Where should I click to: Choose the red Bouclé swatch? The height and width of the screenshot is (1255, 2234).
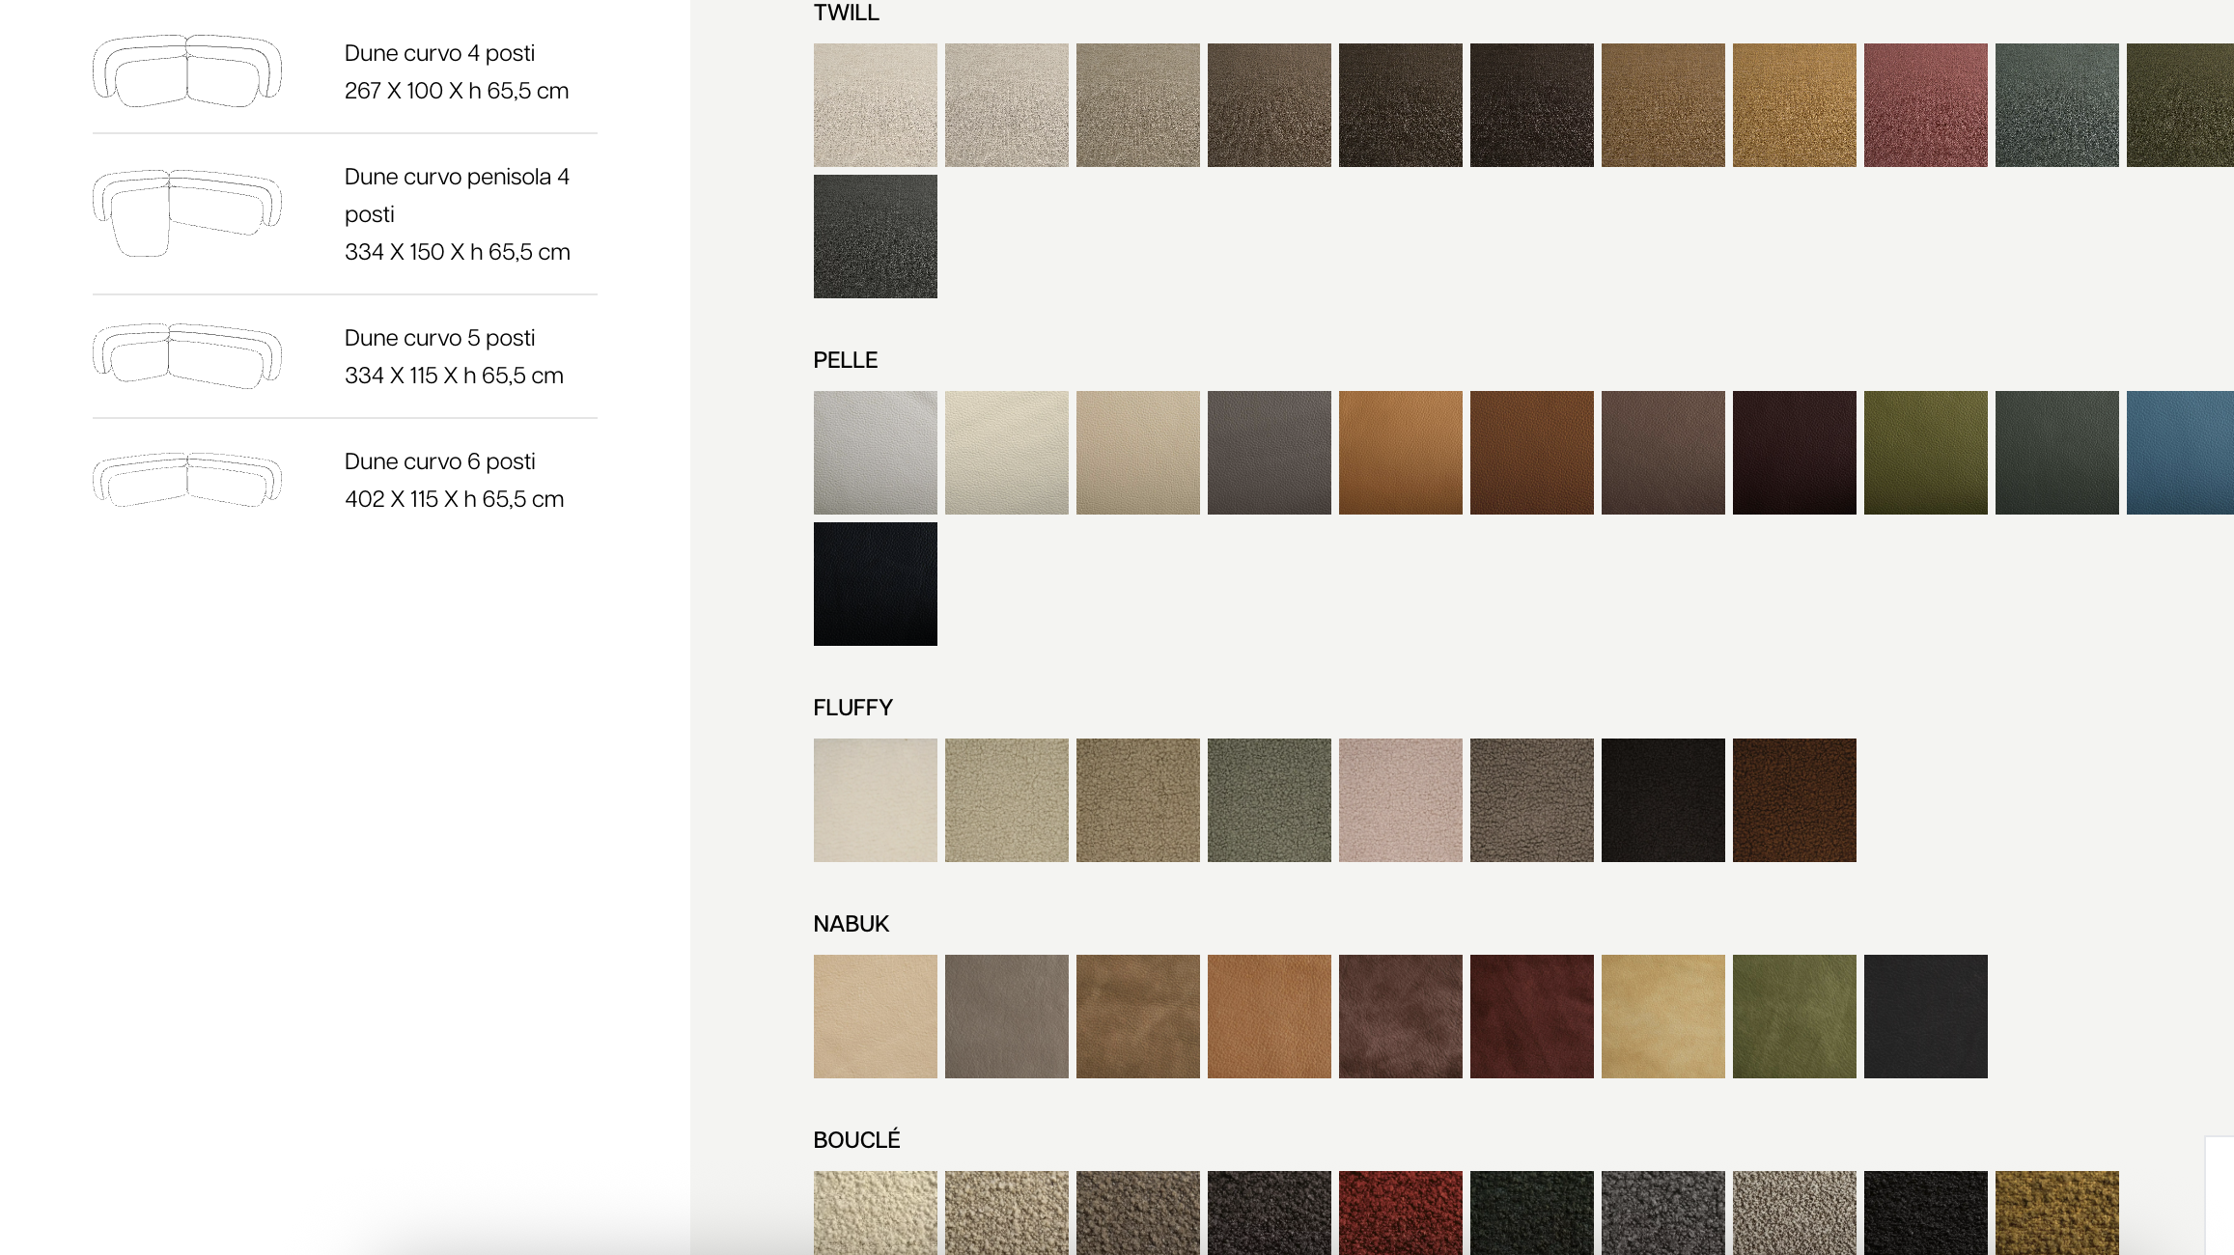click(x=1401, y=1213)
